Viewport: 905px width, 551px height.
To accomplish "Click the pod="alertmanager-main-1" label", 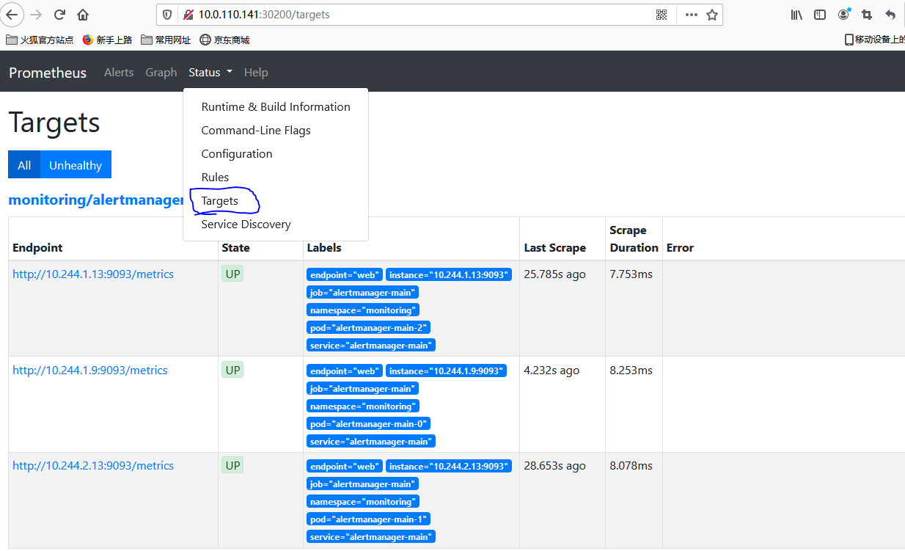I will click(x=368, y=519).
